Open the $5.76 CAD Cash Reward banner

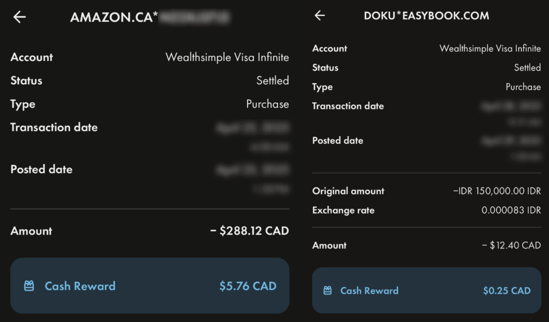(x=150, y=287)
